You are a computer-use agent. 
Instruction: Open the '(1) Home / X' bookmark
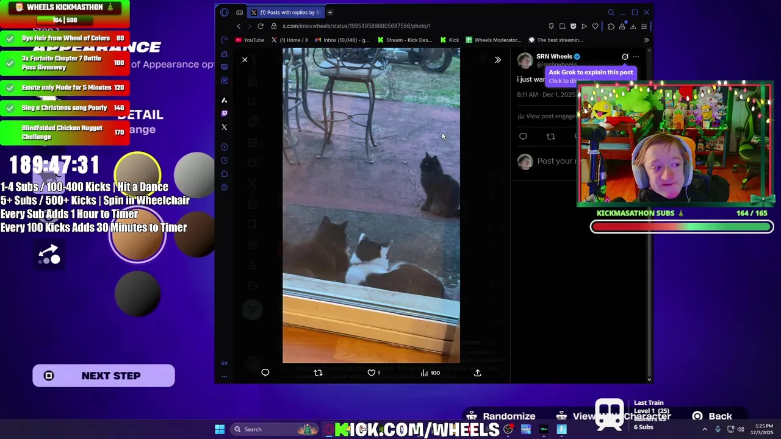point(289,40)
